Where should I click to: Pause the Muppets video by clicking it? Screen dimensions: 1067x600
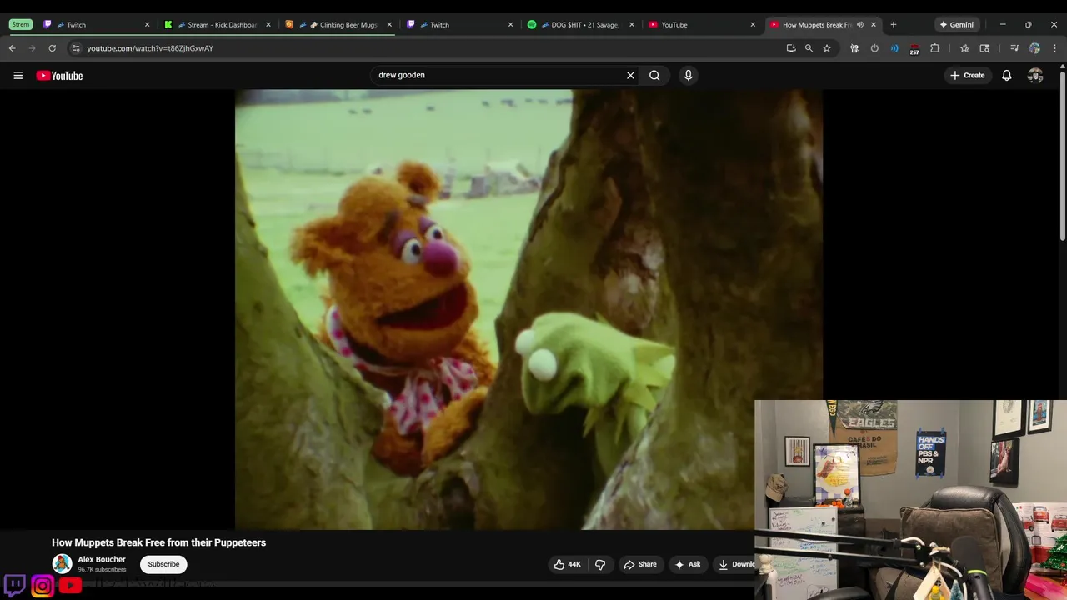tap(528, 309)
